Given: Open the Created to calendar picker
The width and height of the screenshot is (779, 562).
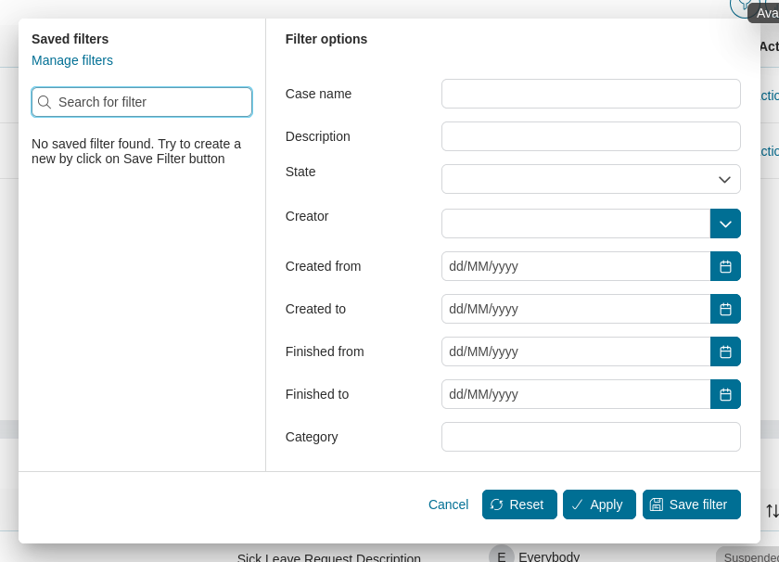Looking at the screenshot, I should (x=725, y=309).
